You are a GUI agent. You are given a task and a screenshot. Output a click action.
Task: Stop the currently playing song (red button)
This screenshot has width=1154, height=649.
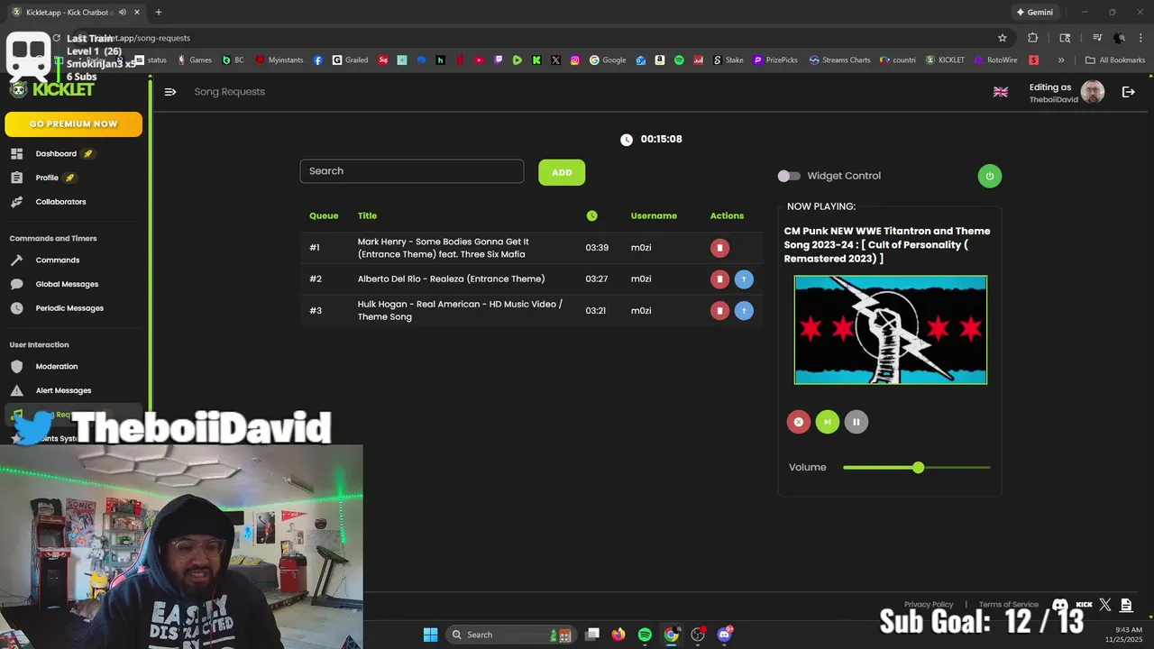[x=799, y=422]
